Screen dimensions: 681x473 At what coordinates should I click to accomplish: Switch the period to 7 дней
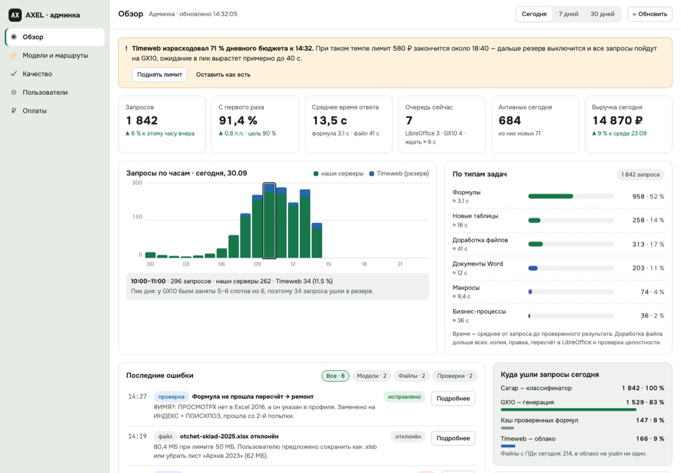pos(569,14)
